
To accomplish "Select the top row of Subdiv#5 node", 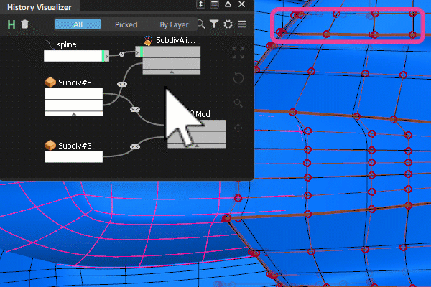I will coord(74,94).
